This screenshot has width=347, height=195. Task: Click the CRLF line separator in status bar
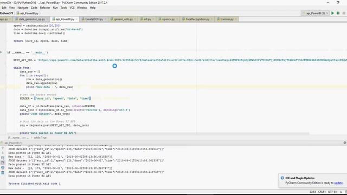point(322,192)
